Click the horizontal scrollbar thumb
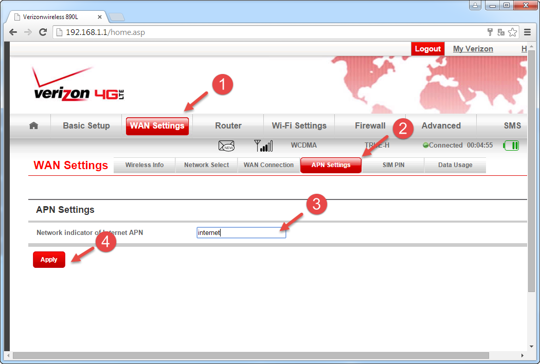The height and width of the screenshot is (364, 540). coord(251,355)
